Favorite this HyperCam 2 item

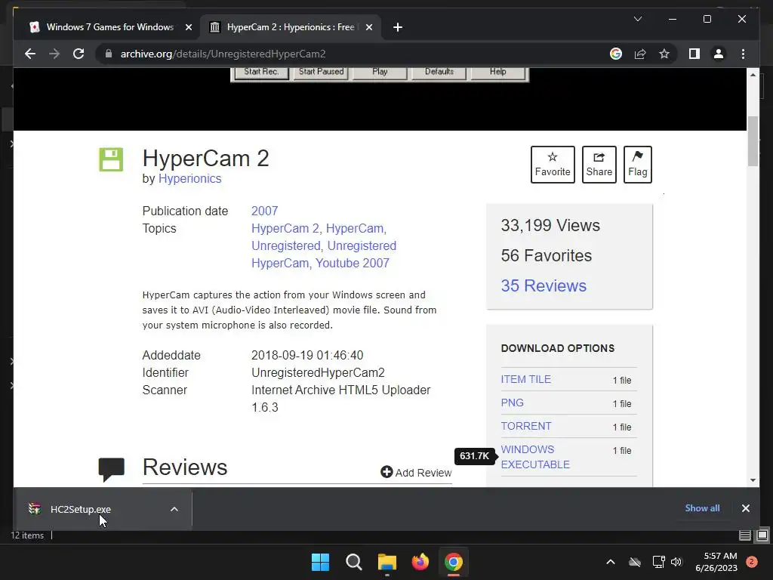point(553,164)
